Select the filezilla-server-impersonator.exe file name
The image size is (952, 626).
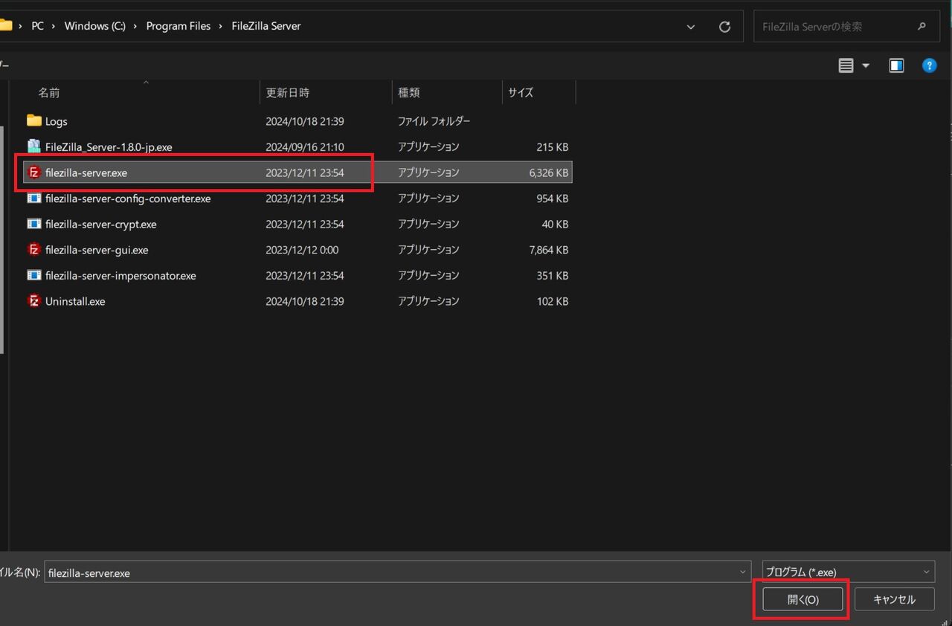tap(120, 276)
